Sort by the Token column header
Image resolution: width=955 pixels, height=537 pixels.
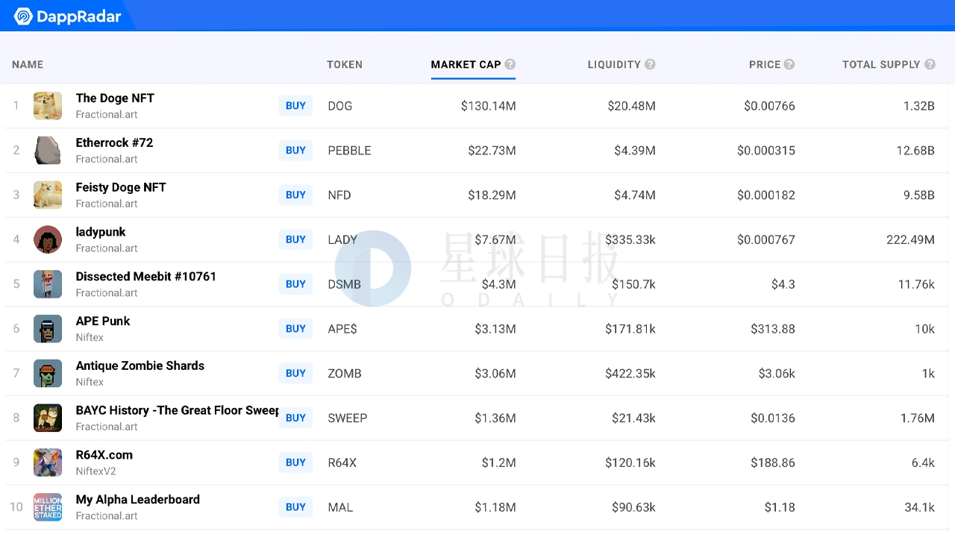point(345,64)
